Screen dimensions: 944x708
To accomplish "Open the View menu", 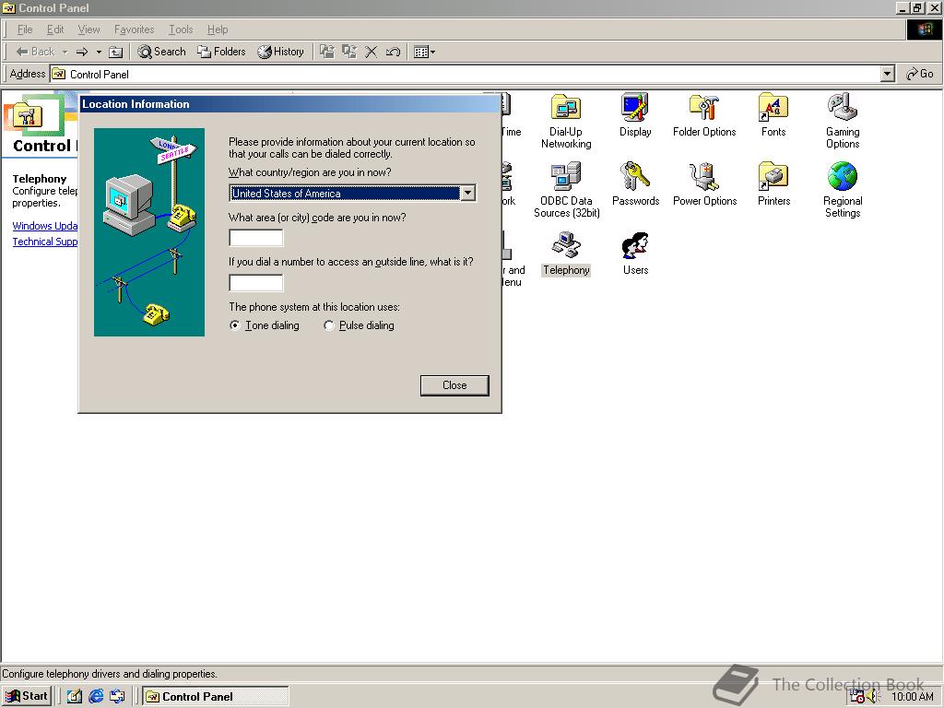I will pos(88,29).
